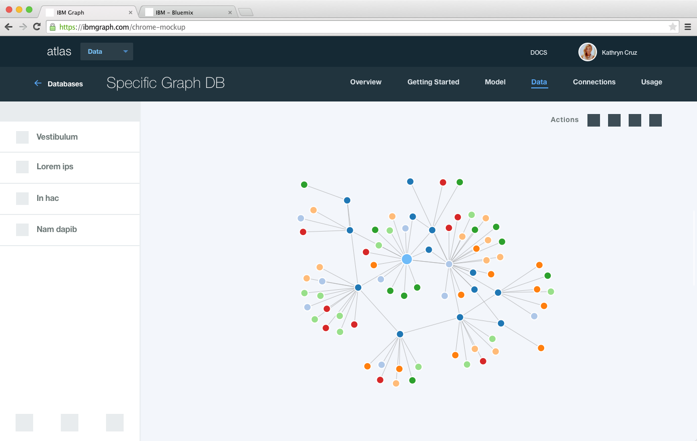Select the Vestibulum list item
The image size is (697, 441).
pyautogui.click(x=70, y=137)
